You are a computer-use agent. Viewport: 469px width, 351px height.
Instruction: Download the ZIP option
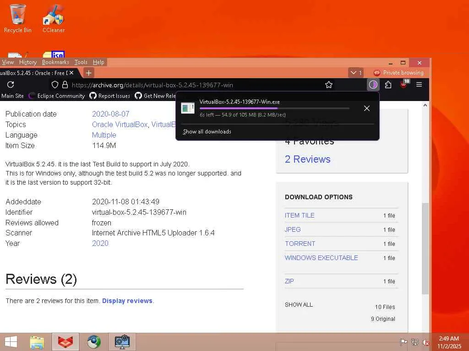pyautogui.click(x=289, y=281)
